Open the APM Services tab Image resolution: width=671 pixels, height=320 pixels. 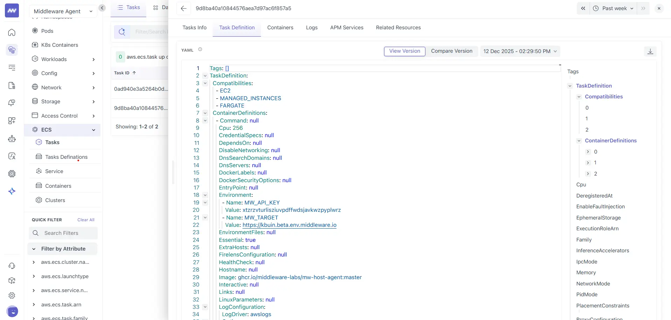(347, 28)
